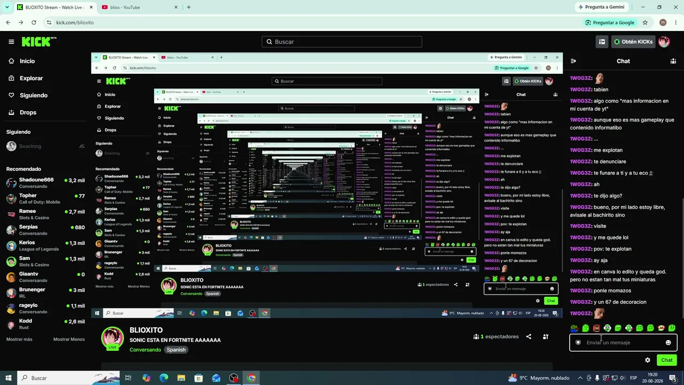Expand recommended list with Mostrar más

click(19, 339)
